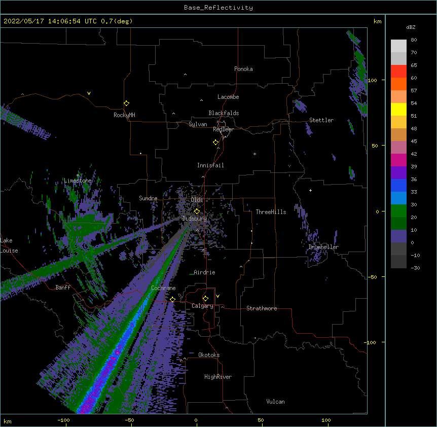This screenshot has height=427, width=437.
Task: Click the 2022/05/17 14:06:54 UTC timestamp
Action: pyautogui.click(x=50, y=21)
